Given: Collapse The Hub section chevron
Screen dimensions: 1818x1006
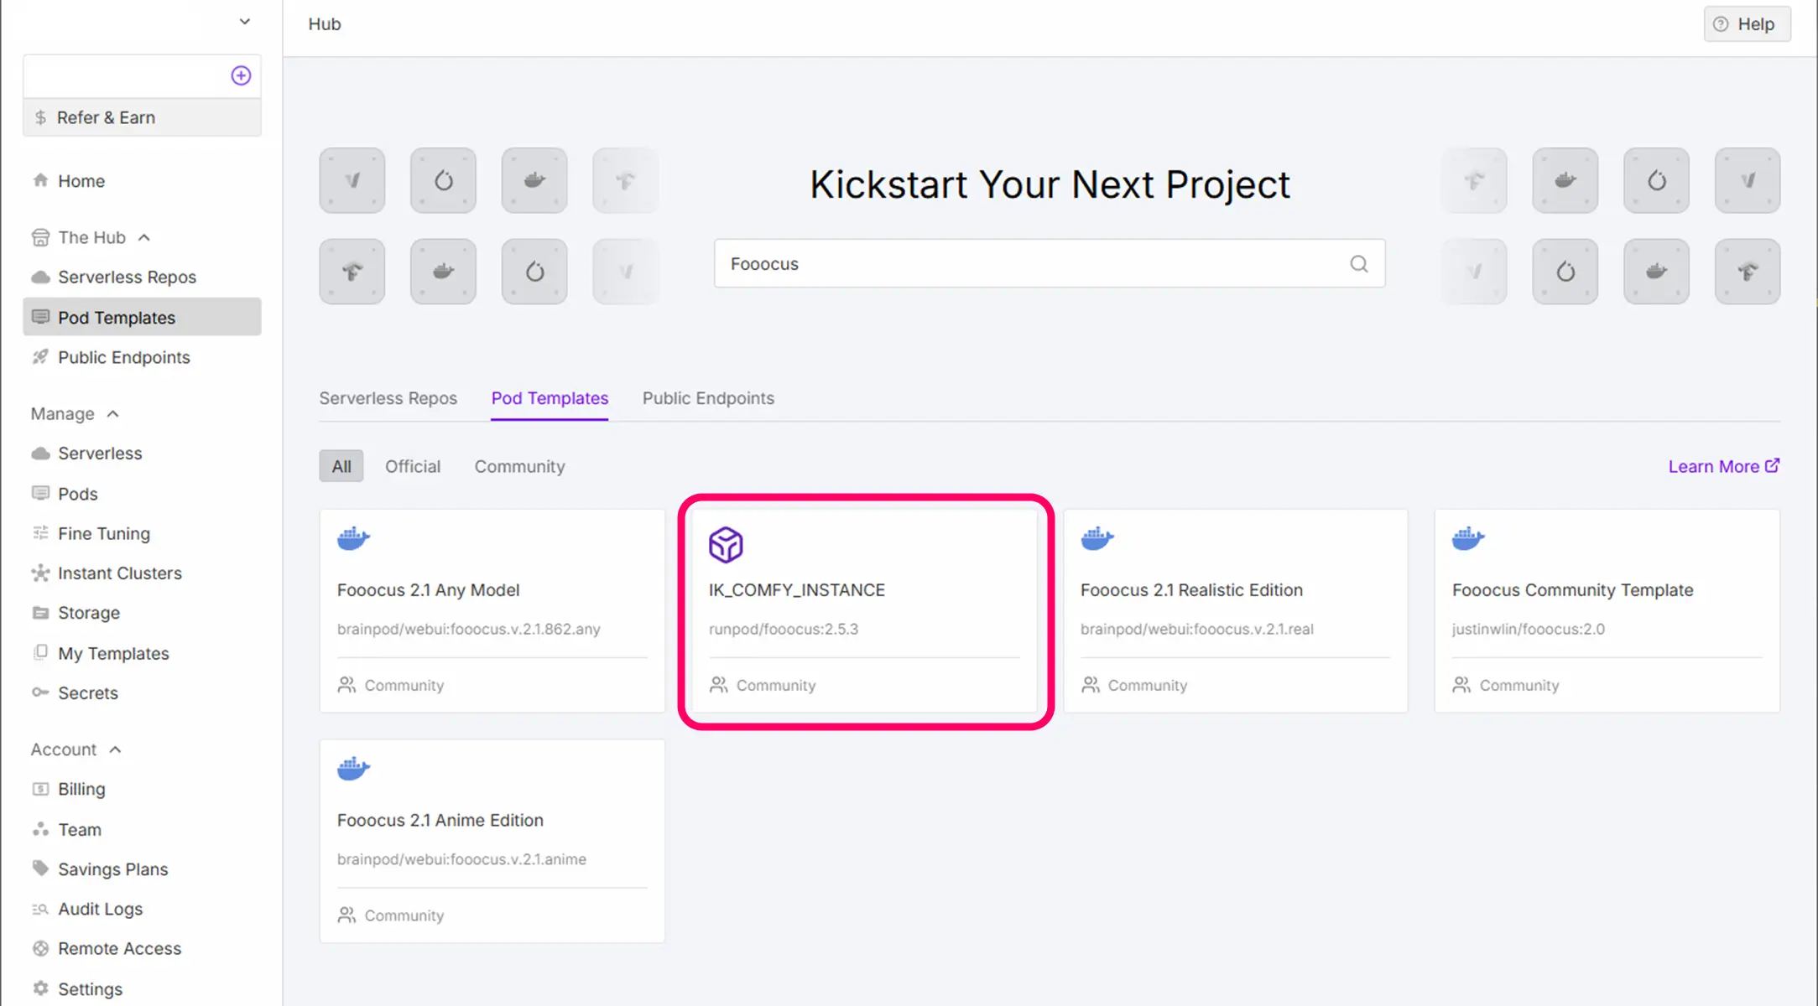Looking at the screenshot, I should pyautogui.click(x=144, y=237).
